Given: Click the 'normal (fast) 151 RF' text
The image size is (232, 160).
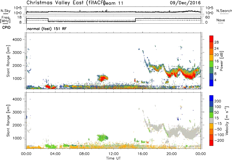Looking at the screenshot, I should pos(47,29).
